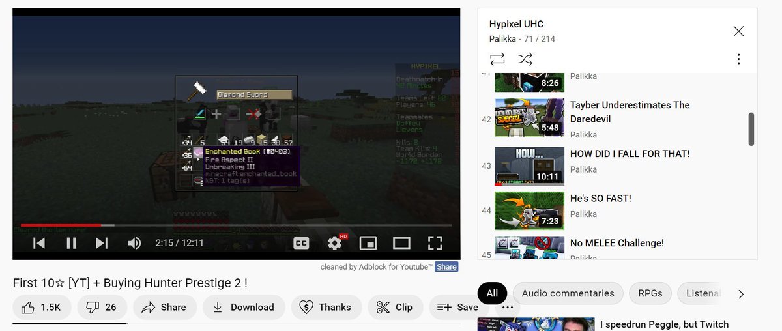Open I speedrun Peggle suggested video title
The width and height of the screenshot is (782, 331).
[664, 324]
